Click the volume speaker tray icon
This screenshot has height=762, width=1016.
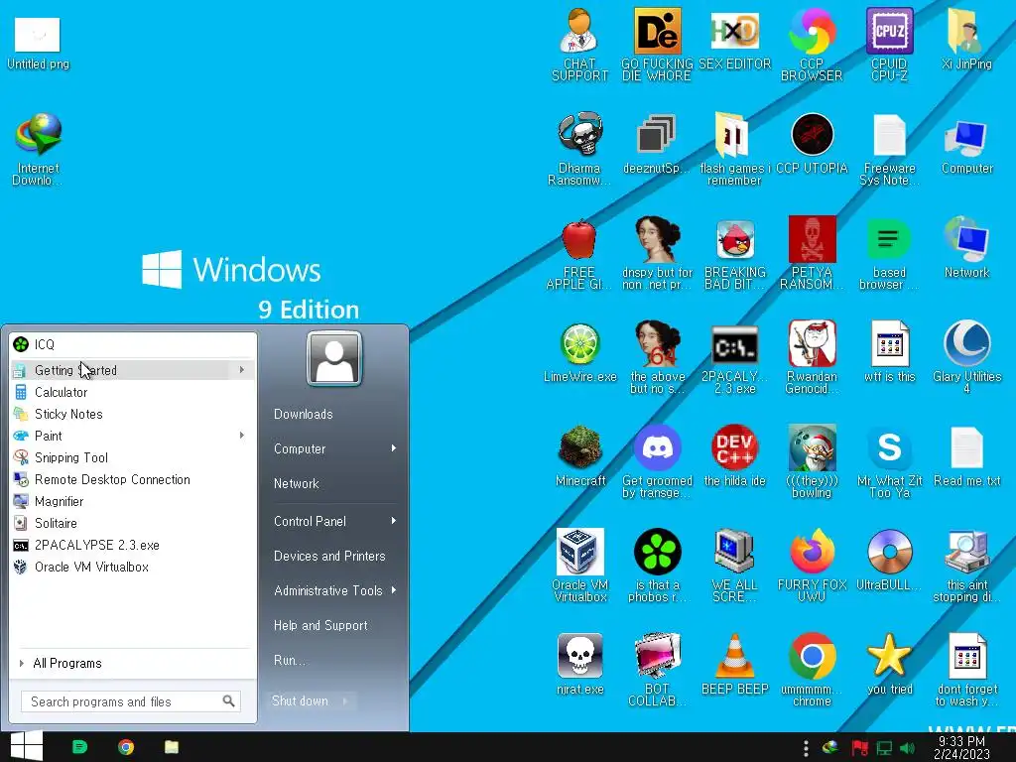pyautogui.click(x=907, y=748)
